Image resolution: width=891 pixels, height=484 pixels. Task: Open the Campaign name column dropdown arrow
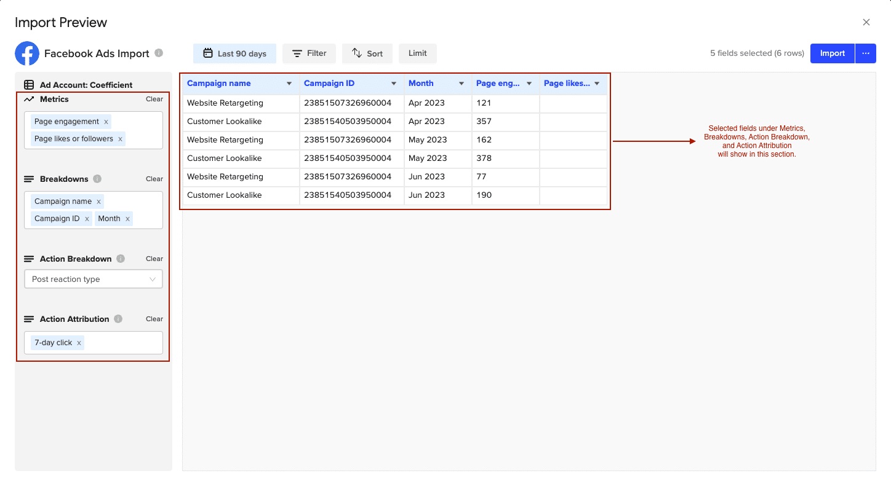(289, 84)
